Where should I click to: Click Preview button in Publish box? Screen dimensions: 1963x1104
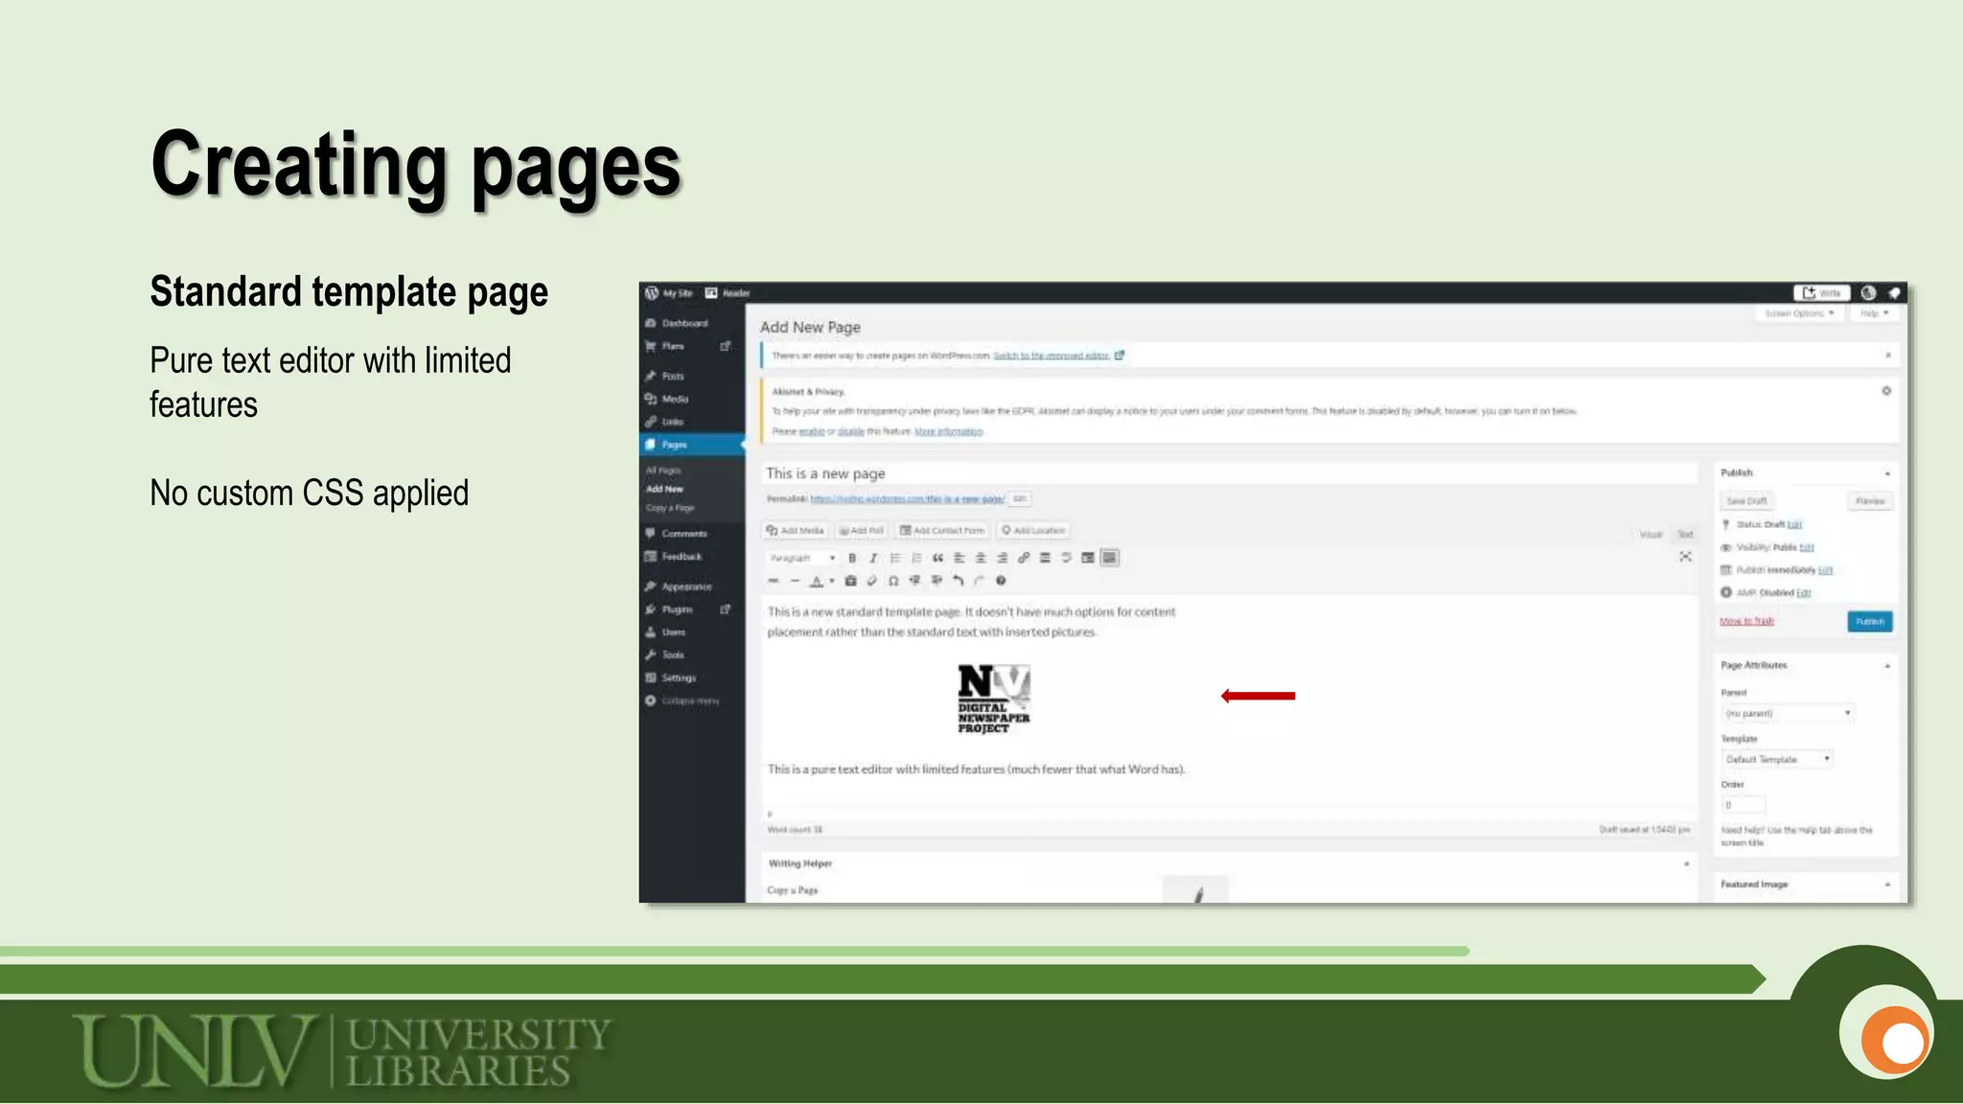tap(1869, 501)
